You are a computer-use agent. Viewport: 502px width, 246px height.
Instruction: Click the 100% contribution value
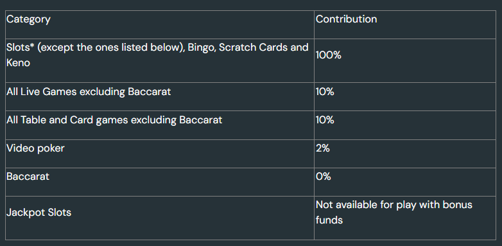pyautogui.click(x=329, y=55)
